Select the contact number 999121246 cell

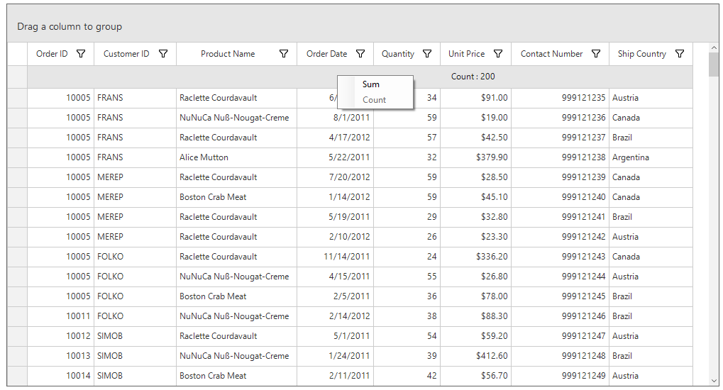pyautogui.click(x=560, y=316)
